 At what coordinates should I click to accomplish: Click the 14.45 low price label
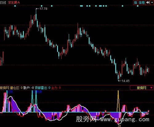pos(126,81)
